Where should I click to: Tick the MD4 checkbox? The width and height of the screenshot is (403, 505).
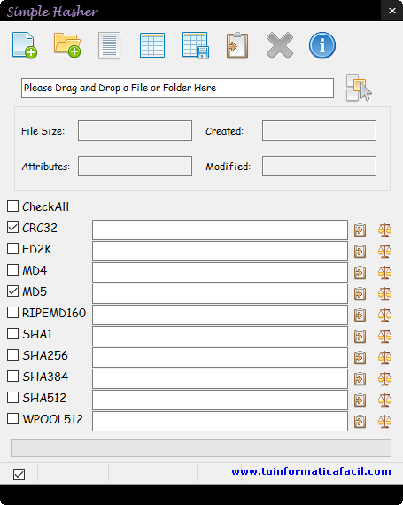13,270
